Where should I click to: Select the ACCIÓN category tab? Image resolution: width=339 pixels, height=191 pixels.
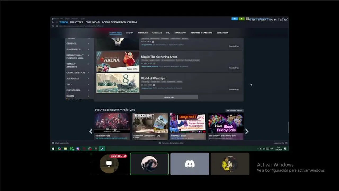(x=130, y=33)
